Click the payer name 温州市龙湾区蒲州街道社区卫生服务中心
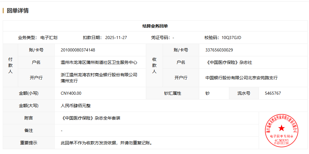Image resolution: width=309 pixels, height=154 pixels. point(99,62)
